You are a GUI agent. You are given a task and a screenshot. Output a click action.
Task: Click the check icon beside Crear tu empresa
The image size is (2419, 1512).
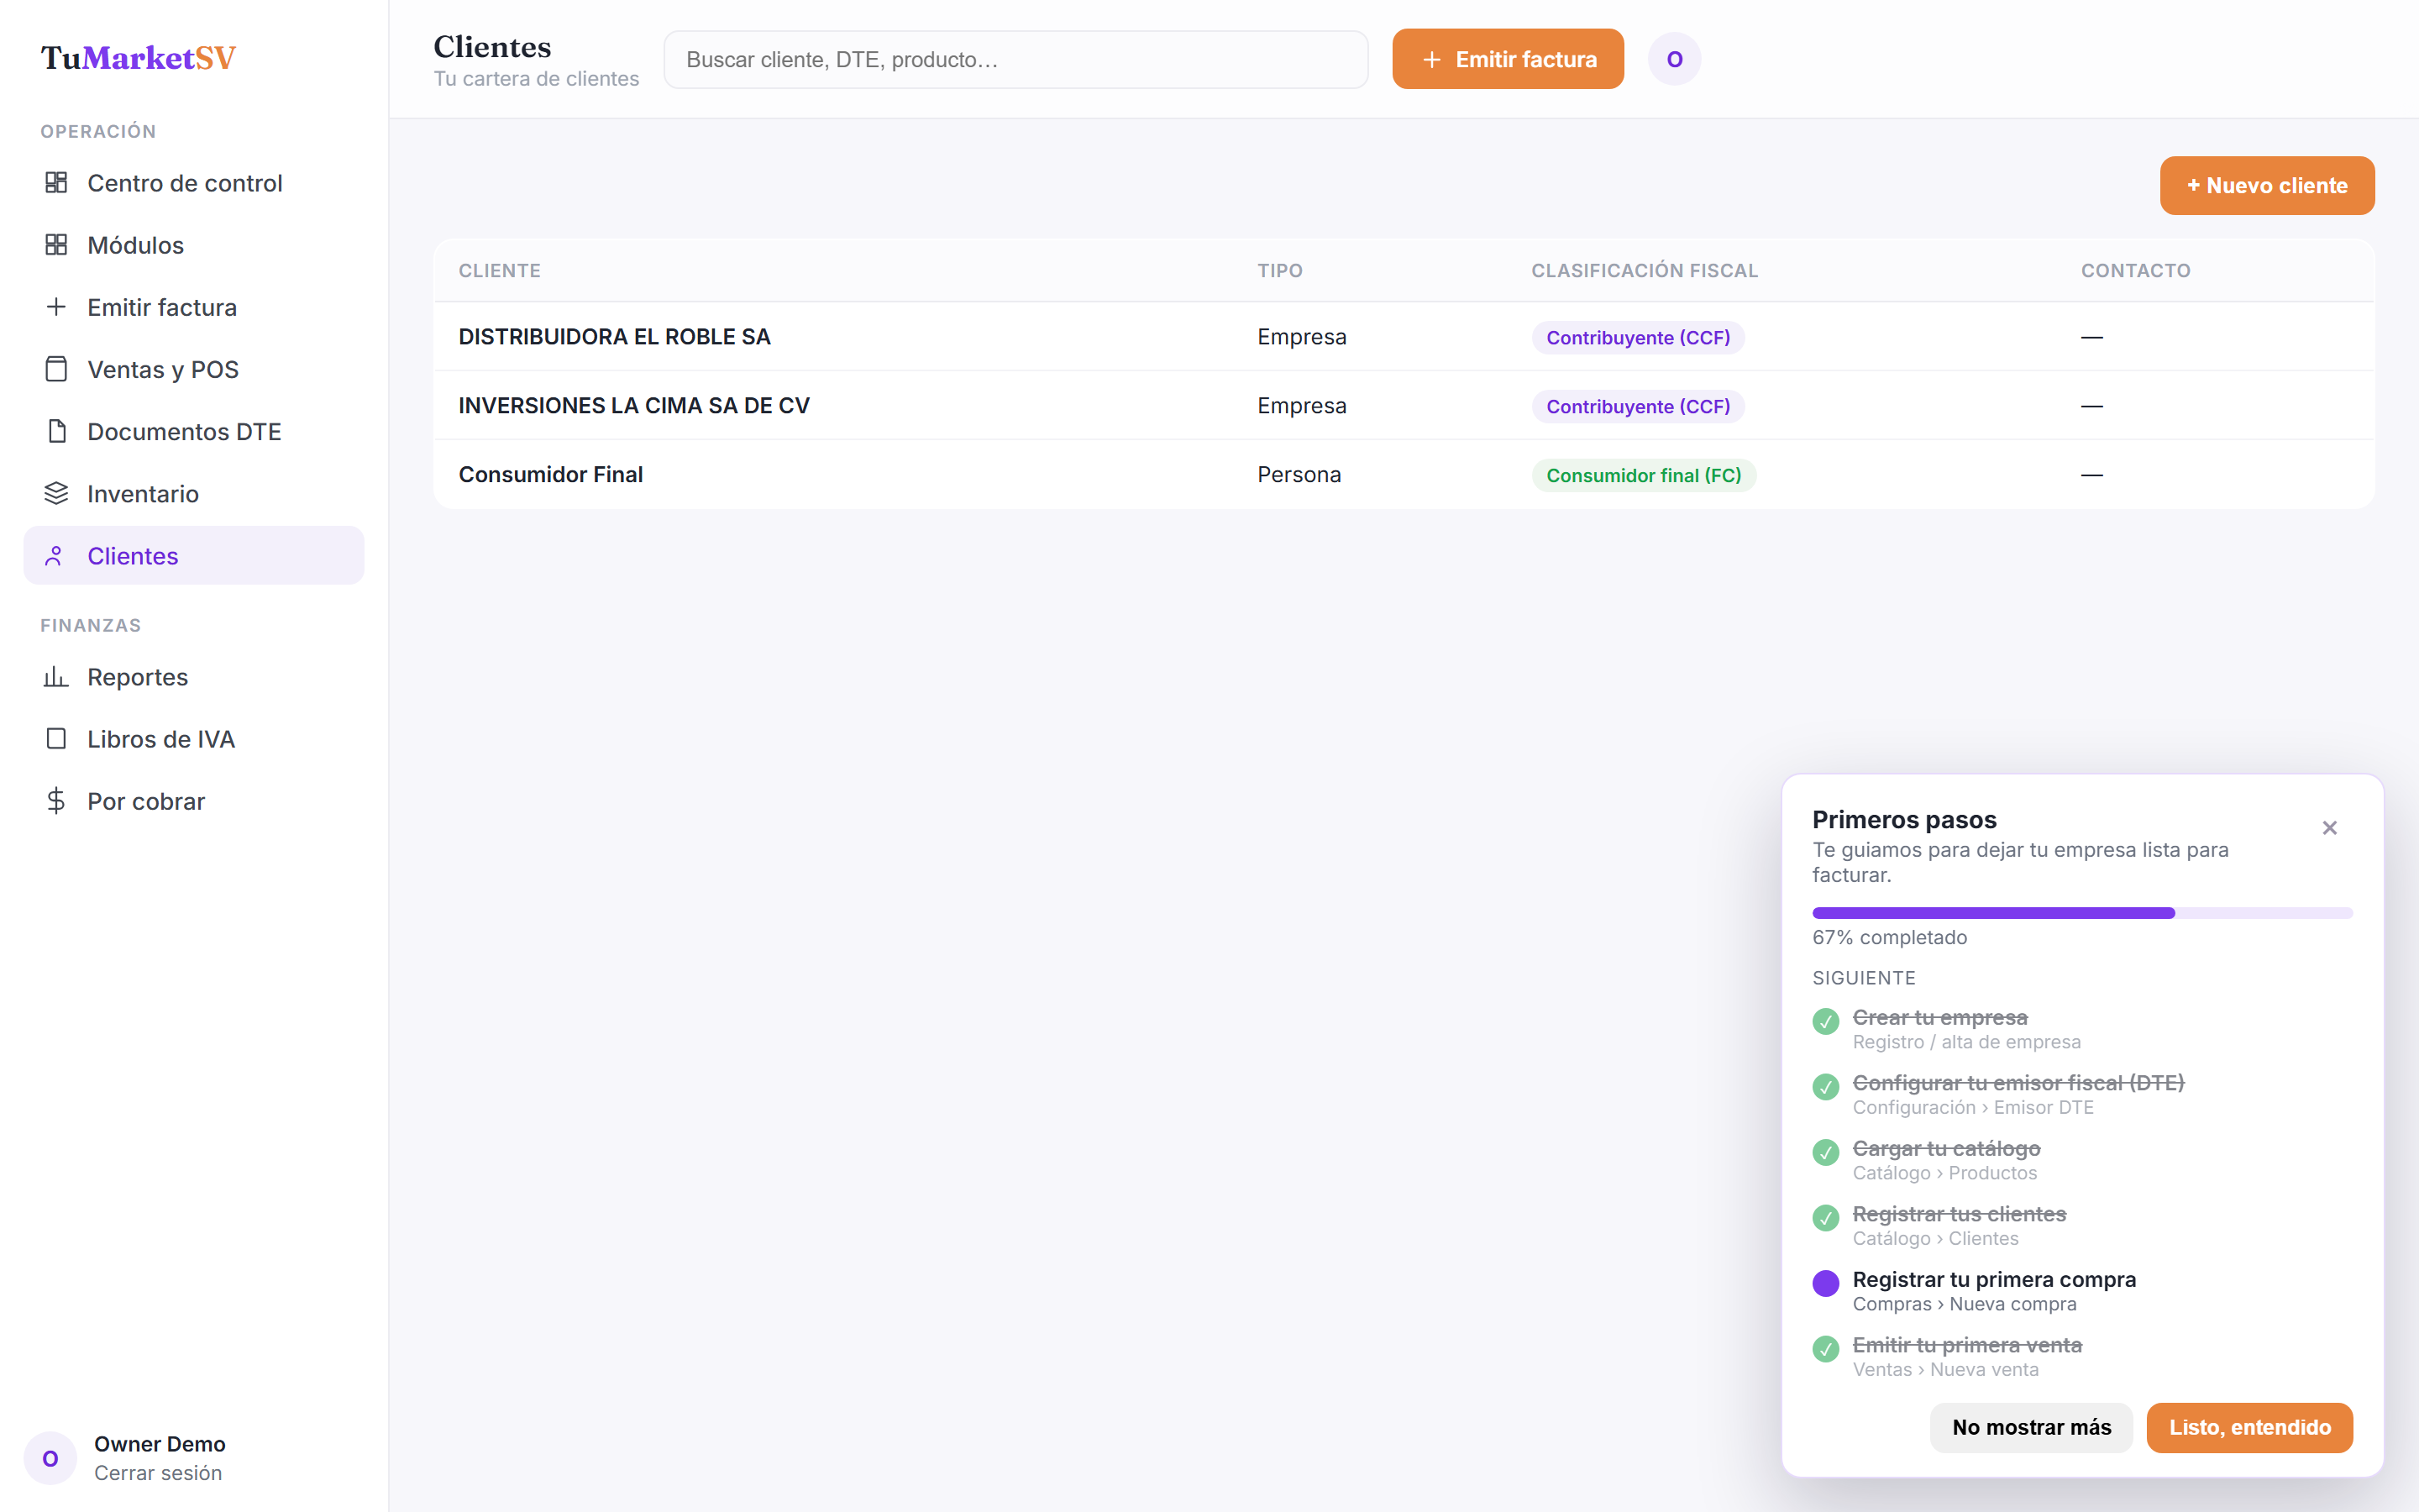pyautogui.click(x=1825, y=1021)
